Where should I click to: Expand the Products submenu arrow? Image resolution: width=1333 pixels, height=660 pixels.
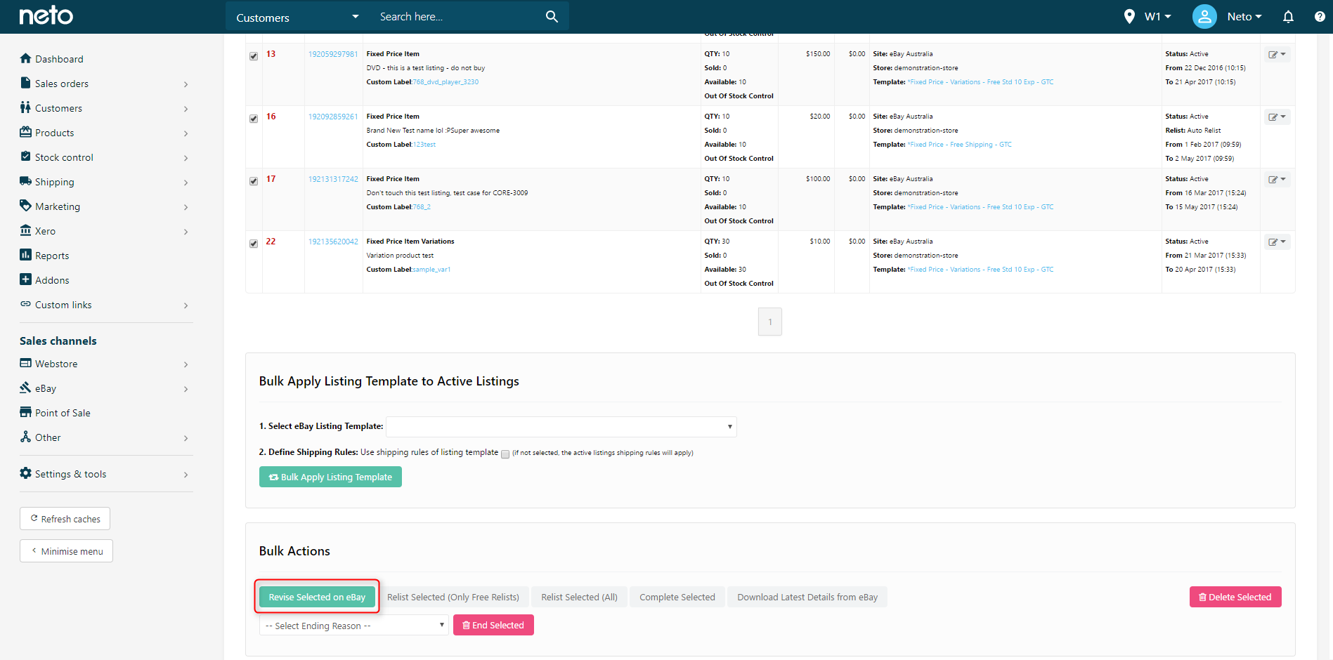[x=186, y=133]
